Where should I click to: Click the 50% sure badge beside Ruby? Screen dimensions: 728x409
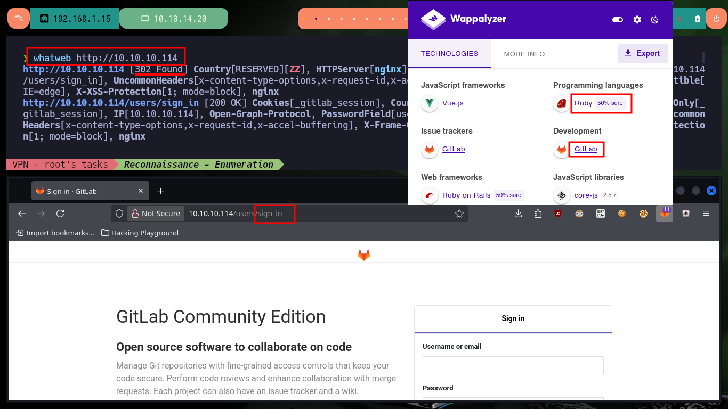[x=610, y=103]
